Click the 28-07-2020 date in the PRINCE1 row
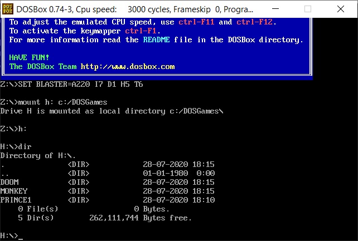Image resolution: width=358 pixels, height=241 pixels. [165, 200]
